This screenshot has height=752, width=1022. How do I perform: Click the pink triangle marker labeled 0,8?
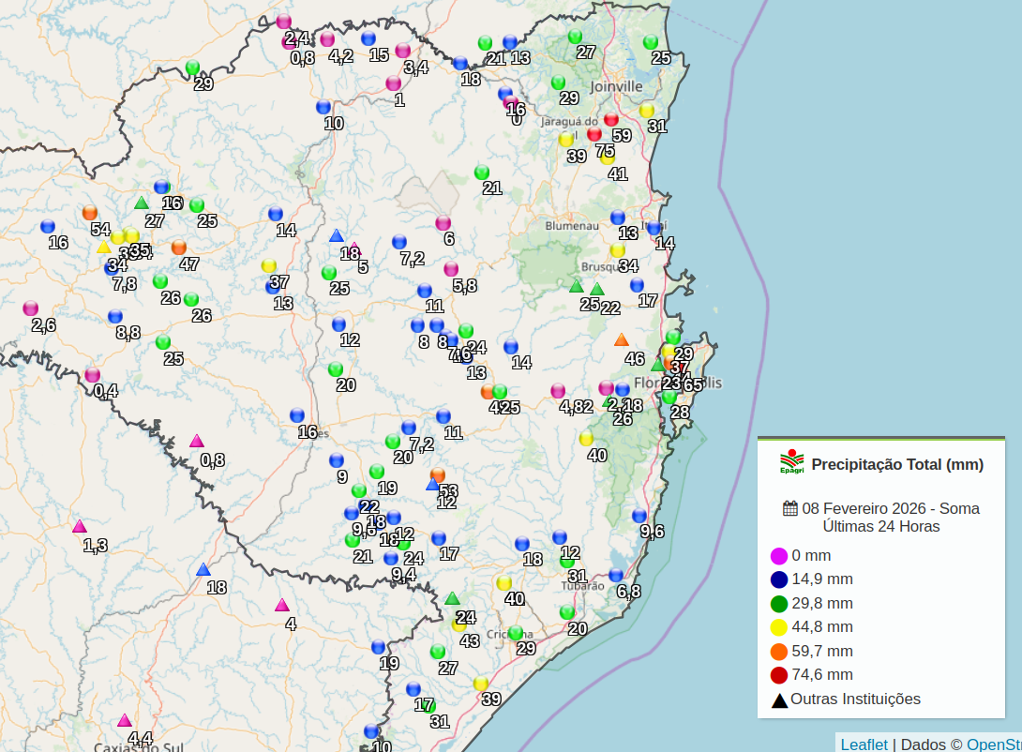coord(197,442)
